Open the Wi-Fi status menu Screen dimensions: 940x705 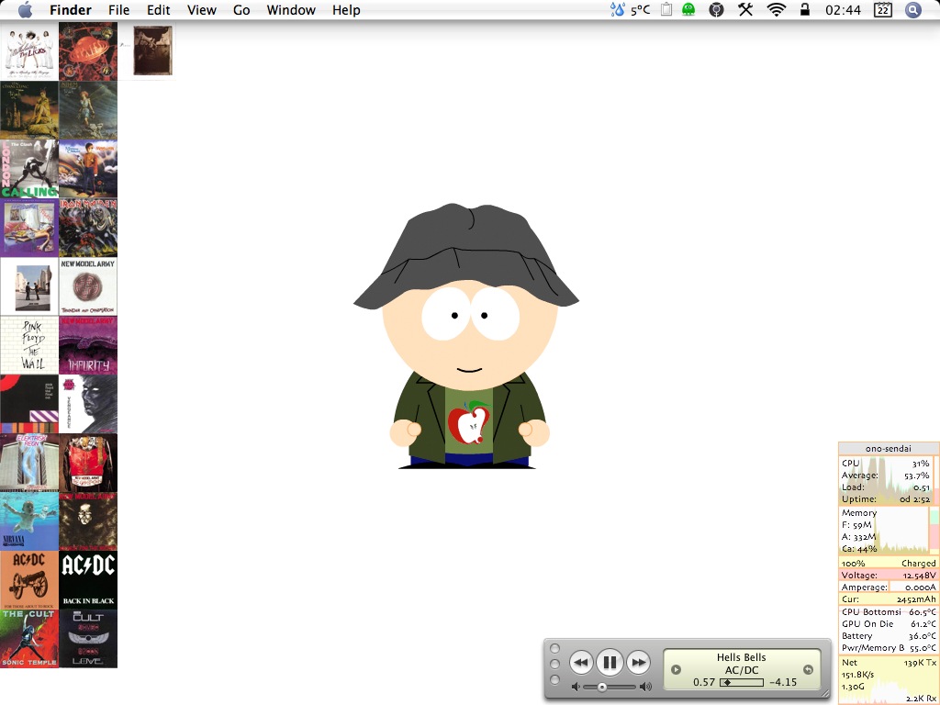[777, 9]
